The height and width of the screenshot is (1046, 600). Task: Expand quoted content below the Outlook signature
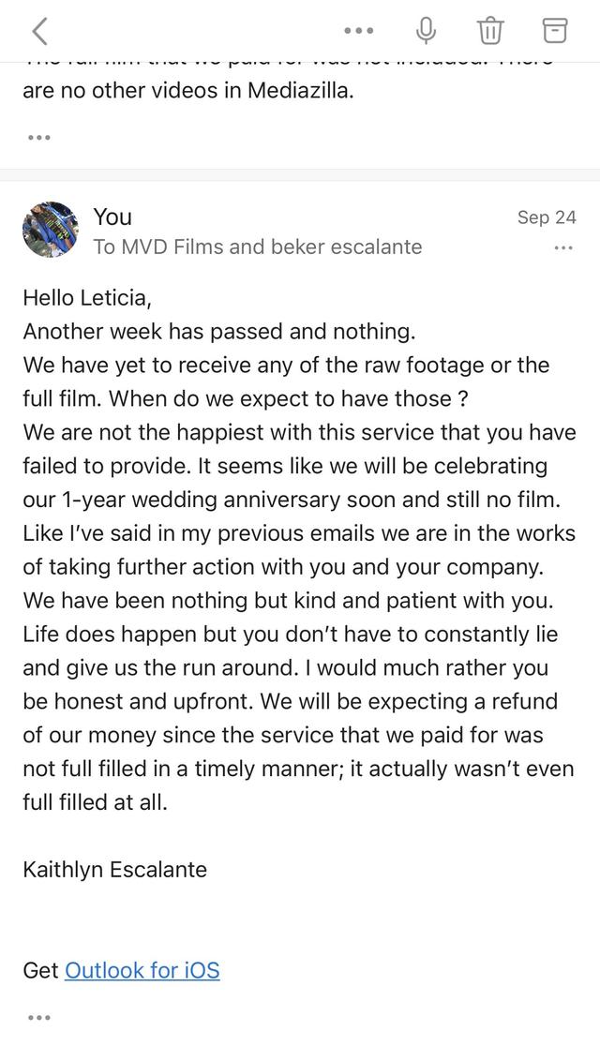pos(39,1015)
